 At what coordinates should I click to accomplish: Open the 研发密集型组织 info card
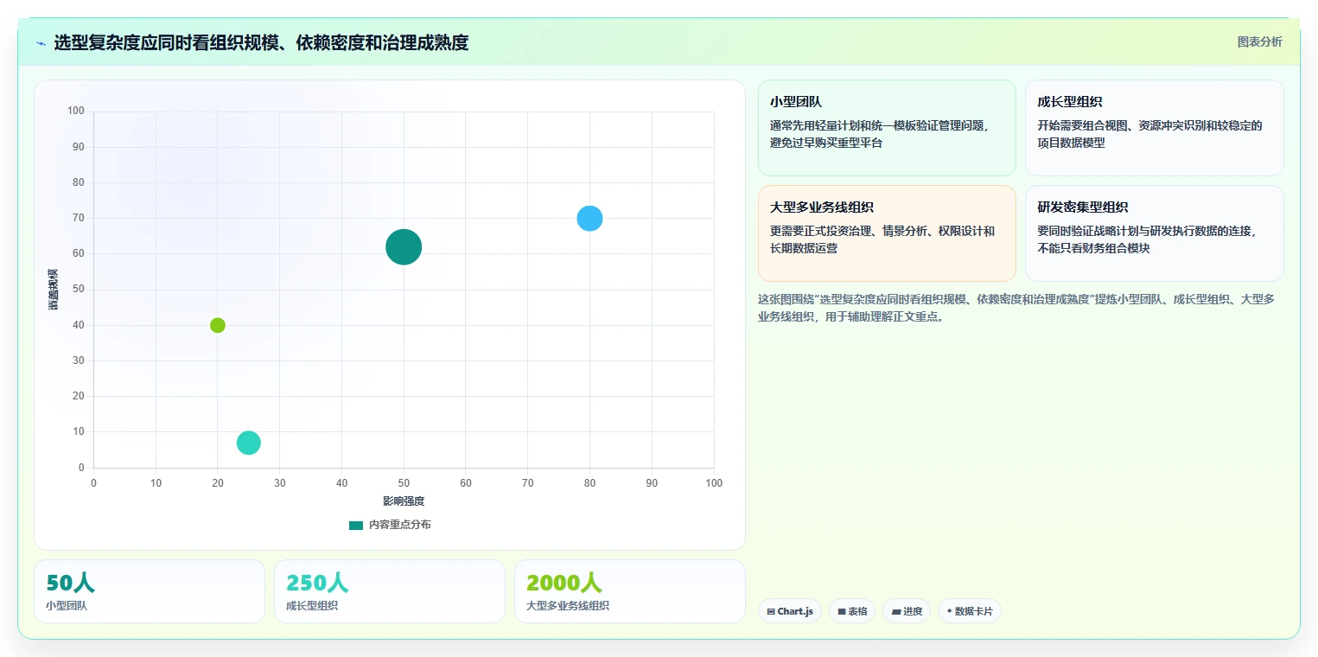pos(1154,233)
